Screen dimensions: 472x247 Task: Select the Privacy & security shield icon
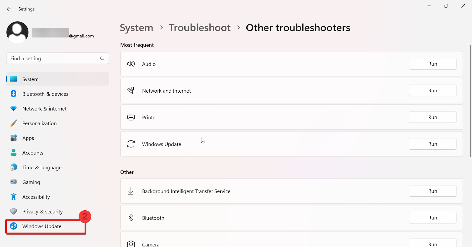pos(13,211)
